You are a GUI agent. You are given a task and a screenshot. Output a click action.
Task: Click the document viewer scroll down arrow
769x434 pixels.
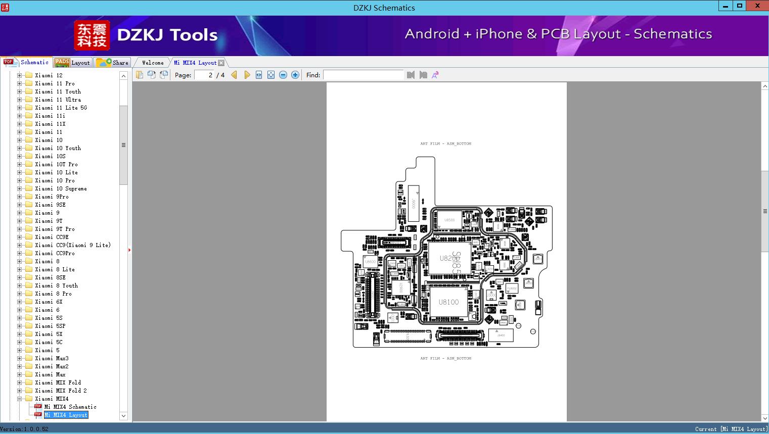click(765, 418)
